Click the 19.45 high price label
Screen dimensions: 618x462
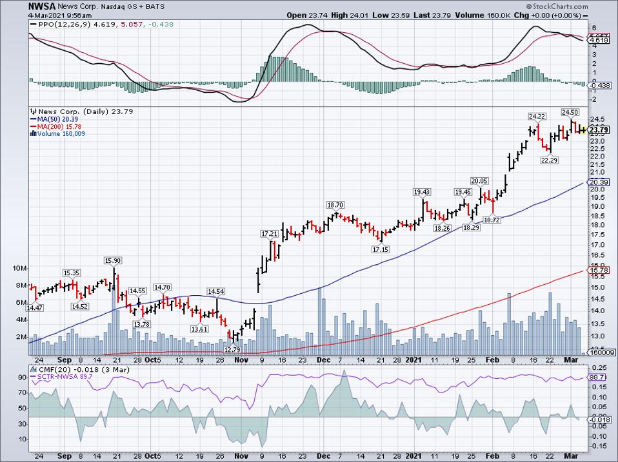pos(463,192)
